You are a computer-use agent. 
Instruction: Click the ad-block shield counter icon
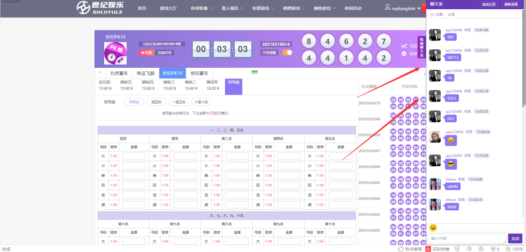coord(493,248)
